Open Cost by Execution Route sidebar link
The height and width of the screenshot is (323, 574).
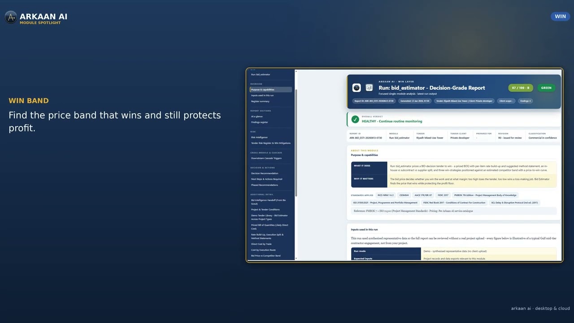(264, 250)
